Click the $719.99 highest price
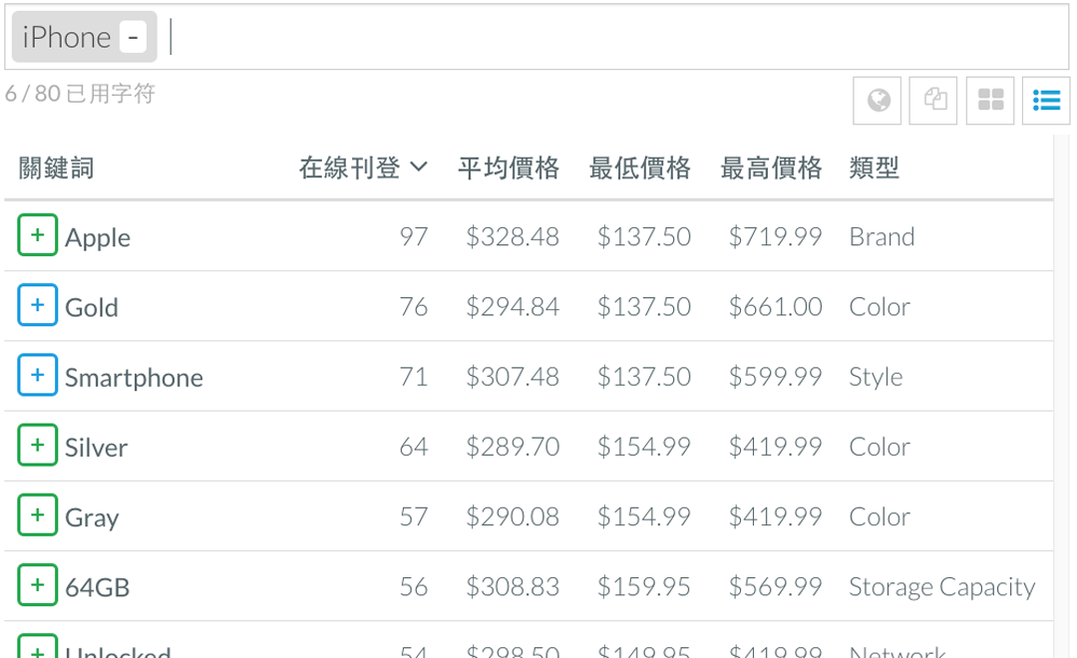The width and height of the screenshot is (1077, 658). tap(775, 237)
